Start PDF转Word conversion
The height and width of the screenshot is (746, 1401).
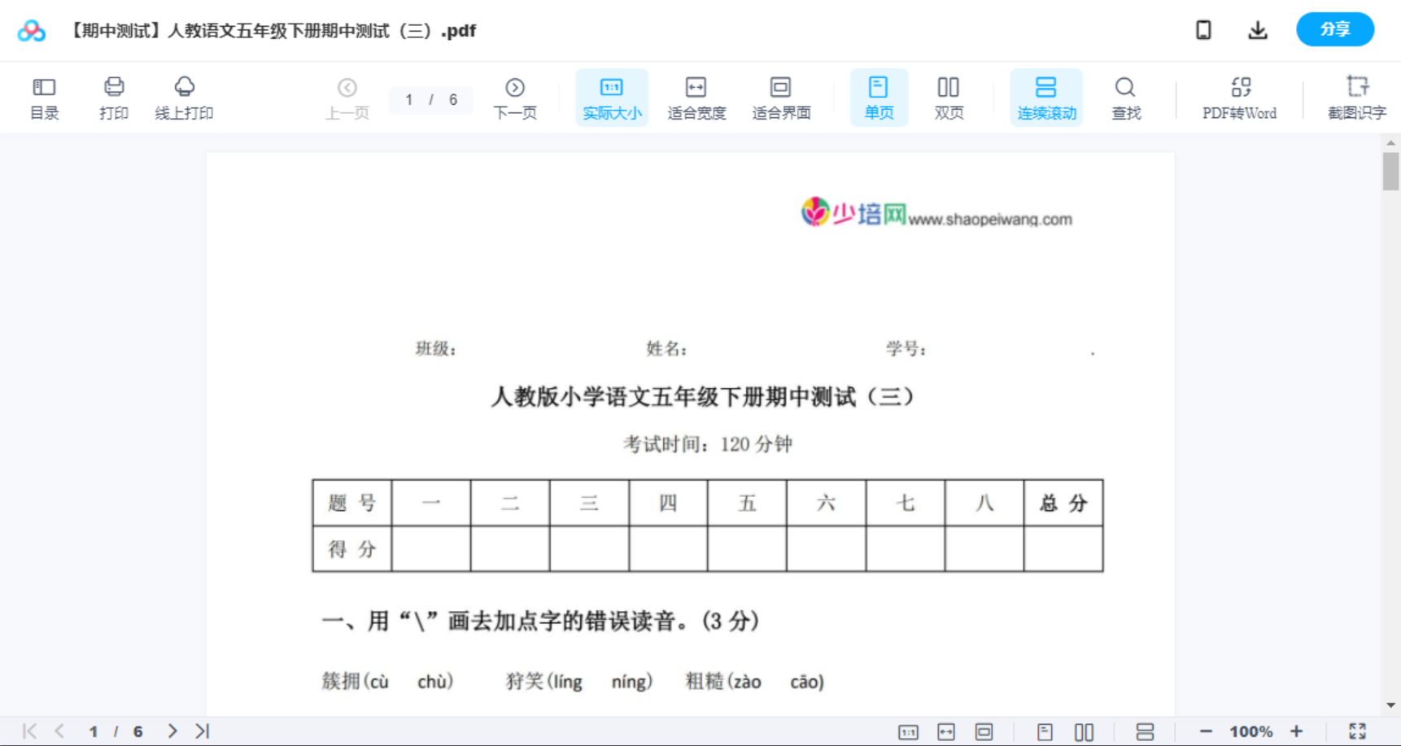coord(1240,97)
